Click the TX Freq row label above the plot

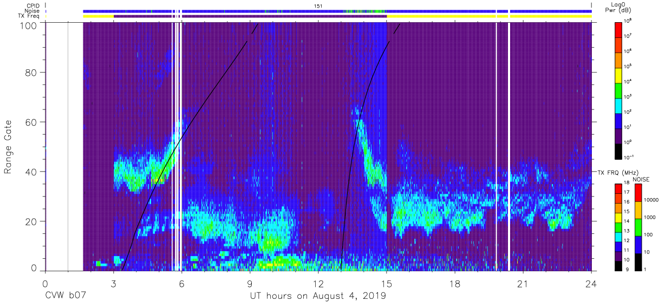point(29,16)
